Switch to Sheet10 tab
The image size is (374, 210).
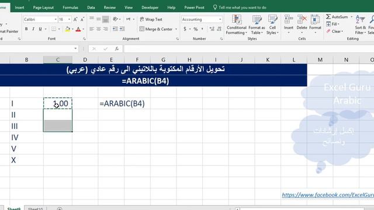tap(35, 208)
